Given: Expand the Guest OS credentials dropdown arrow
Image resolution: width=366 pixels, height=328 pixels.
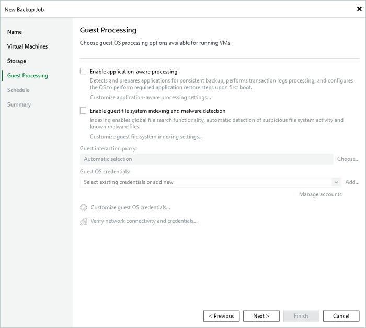Looking at the screenshot, I should point(336,182).
